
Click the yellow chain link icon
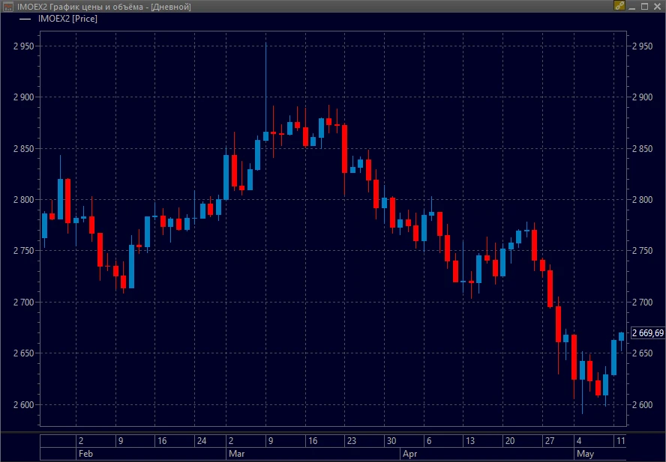(x=619, y=5)
